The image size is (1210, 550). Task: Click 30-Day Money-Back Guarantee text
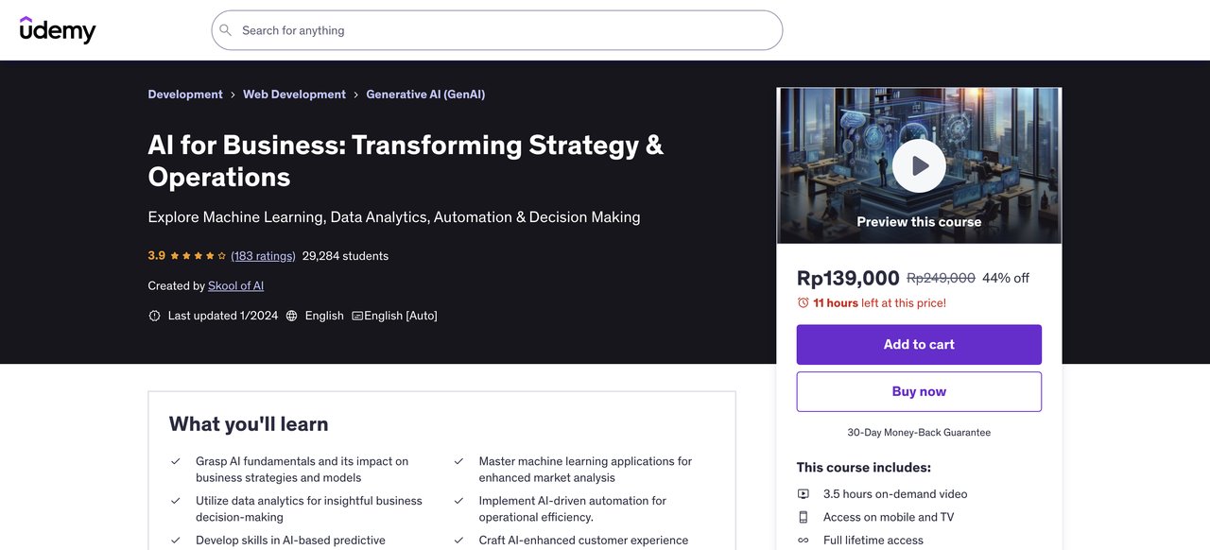click(x=919, y=433)
